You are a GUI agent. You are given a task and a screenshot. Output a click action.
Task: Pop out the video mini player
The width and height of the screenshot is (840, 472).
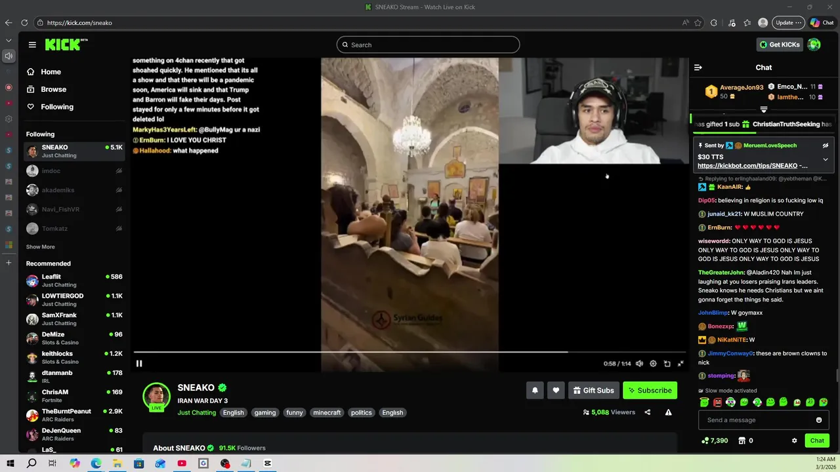667,363
